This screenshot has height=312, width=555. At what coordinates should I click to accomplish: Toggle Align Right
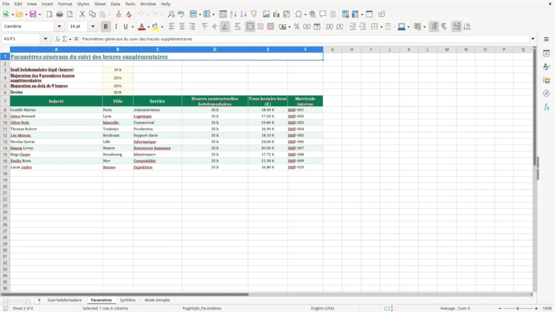coord(192,27)
